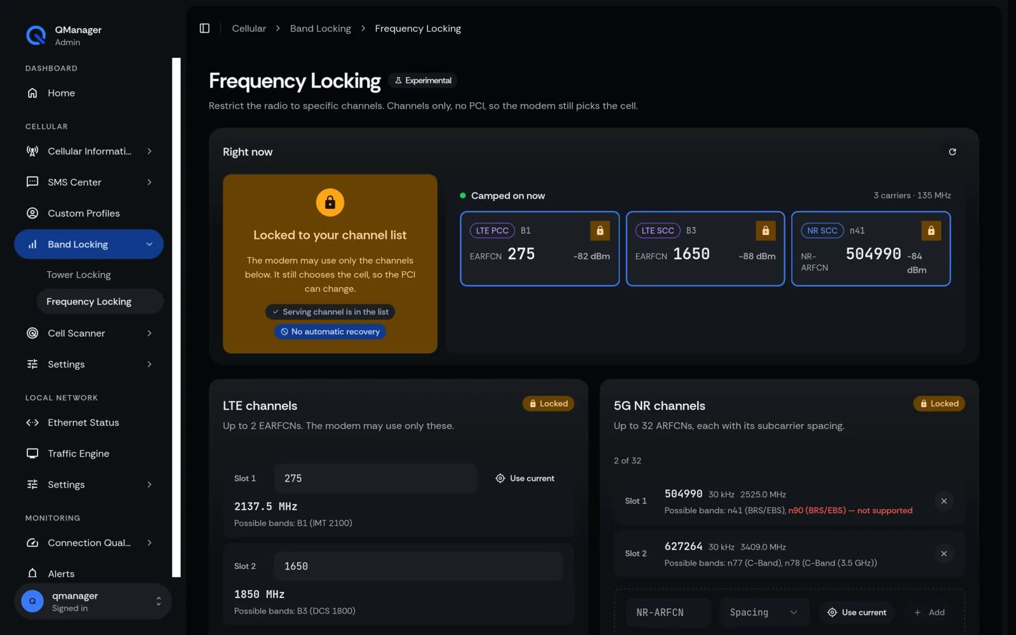Use current for the NR-ARFCN entry

coord(857,613)
